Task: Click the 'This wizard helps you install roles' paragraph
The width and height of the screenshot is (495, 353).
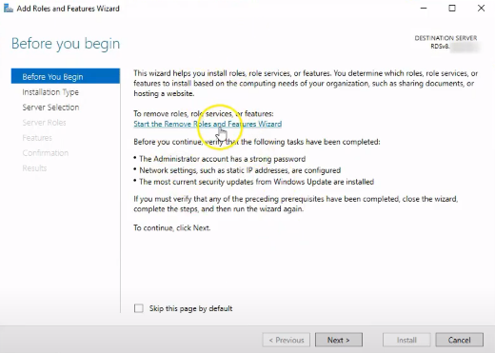Action: [x=306, y=83]
